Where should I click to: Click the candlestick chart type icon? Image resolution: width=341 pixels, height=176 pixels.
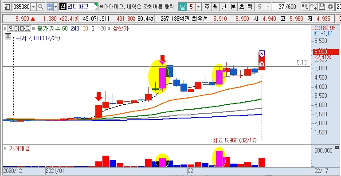click(x=305, y=7)
